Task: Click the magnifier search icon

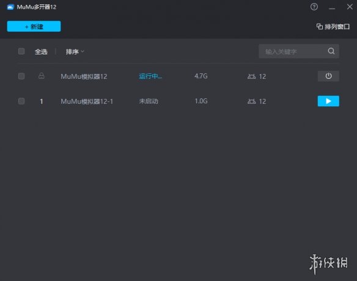Action: point(331,51)
